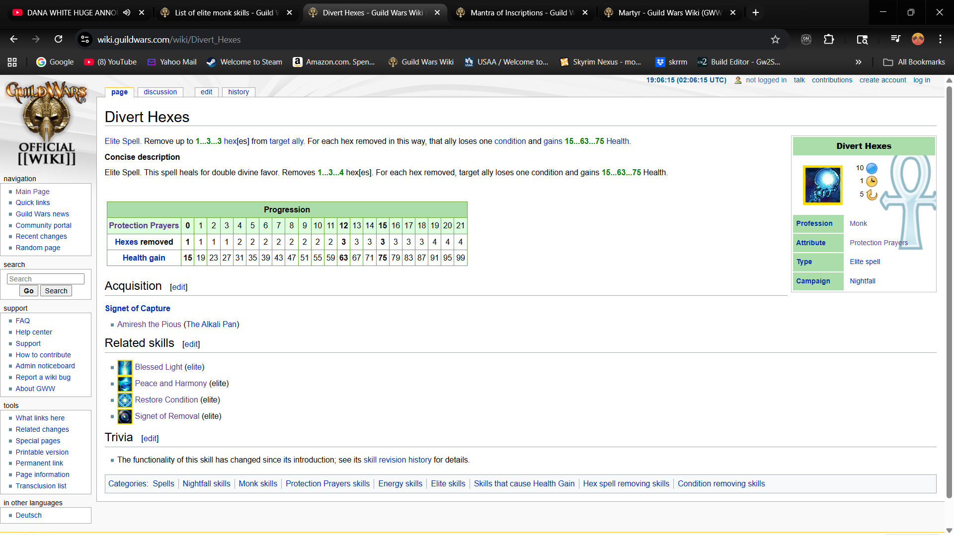The width and height of the screenshot is (954, 535).
Task: Go back with the browser back arrow
Action: click(14, 39)
